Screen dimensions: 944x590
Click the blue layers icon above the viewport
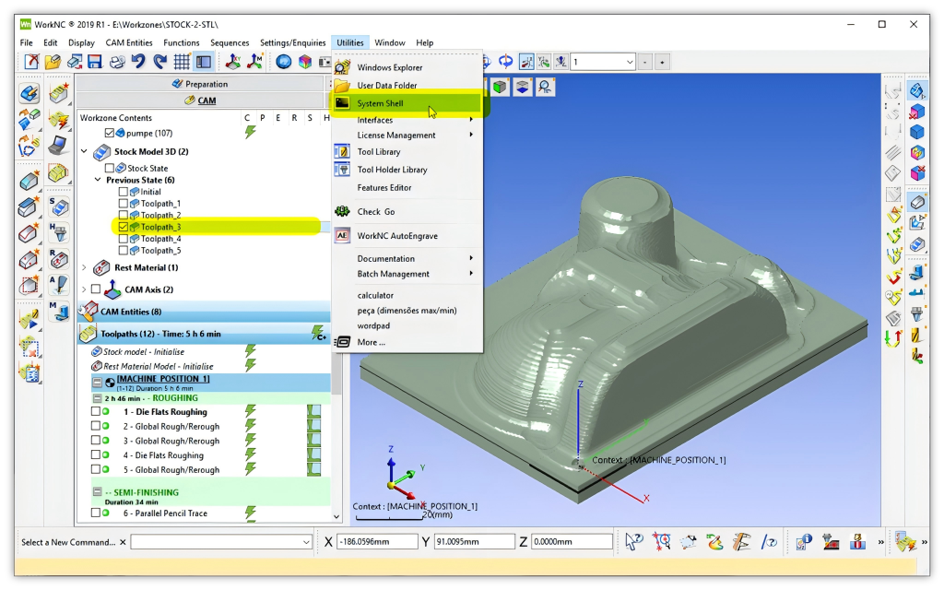pyautogui.click(x=522, y=88)
